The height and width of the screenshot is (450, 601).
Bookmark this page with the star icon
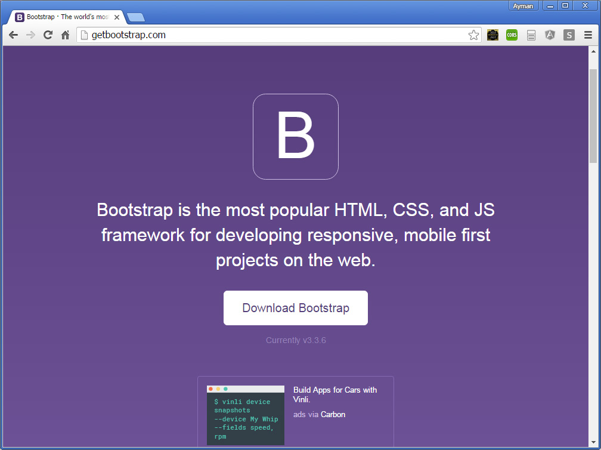[473, 35]
